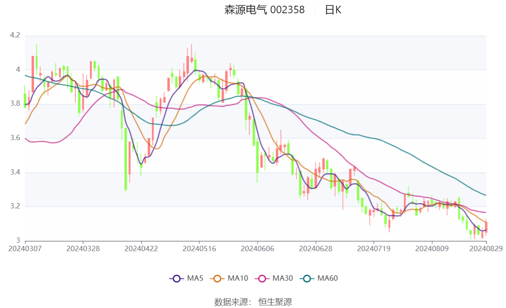Click the 4.2 price axis label
Image resolution: width=506 pixels, height=308 pixels.
click(x=15, y=35)
